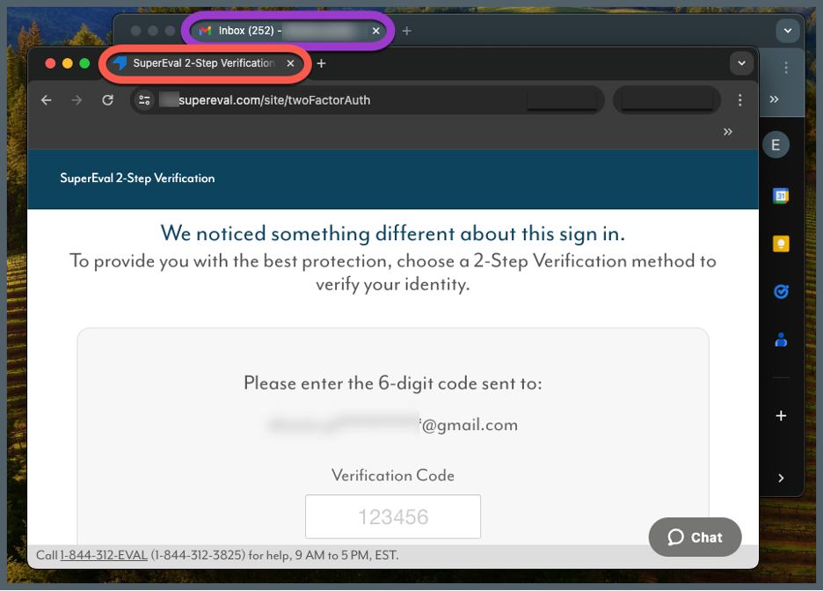Open tab search dropdown in SuperEval window

(741, 63)
